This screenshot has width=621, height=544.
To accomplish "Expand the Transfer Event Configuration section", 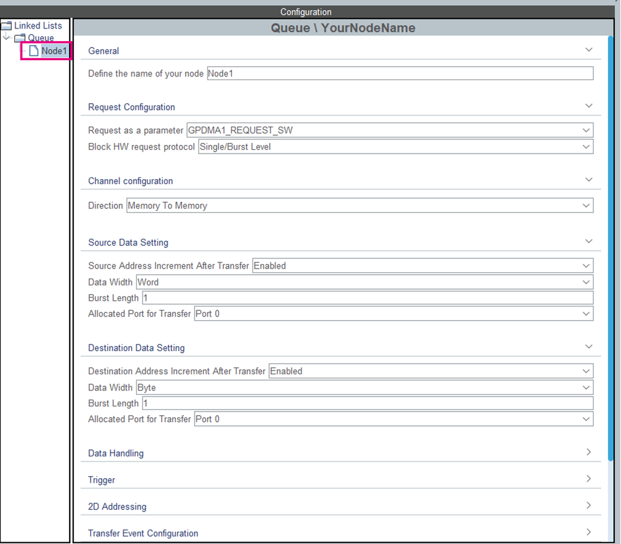I will 589,532.
